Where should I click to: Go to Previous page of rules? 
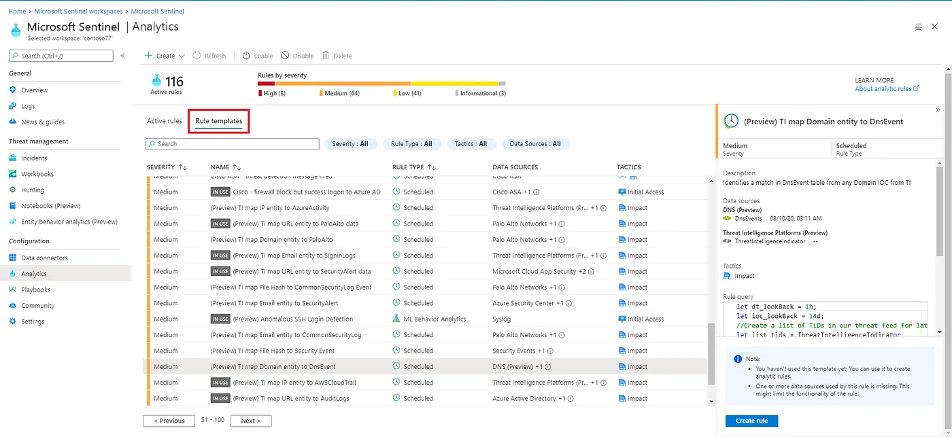pos(169,421)
